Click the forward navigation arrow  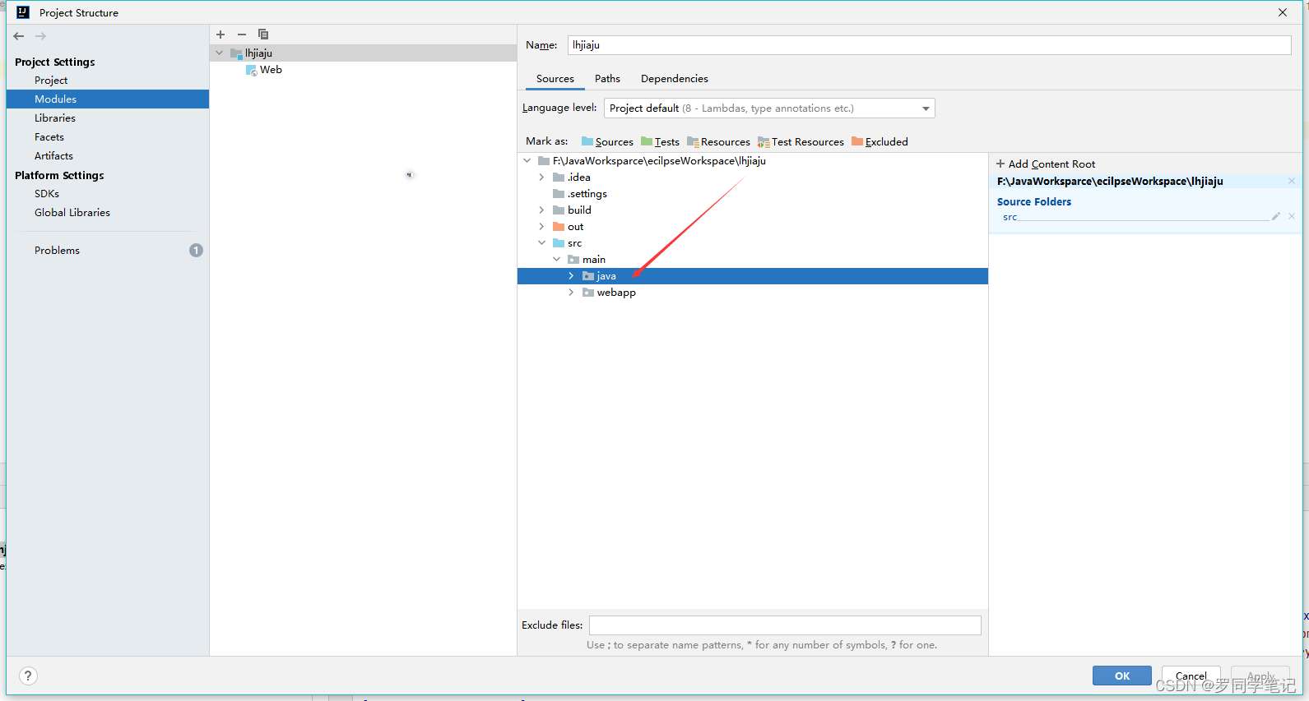click(40, 36)
